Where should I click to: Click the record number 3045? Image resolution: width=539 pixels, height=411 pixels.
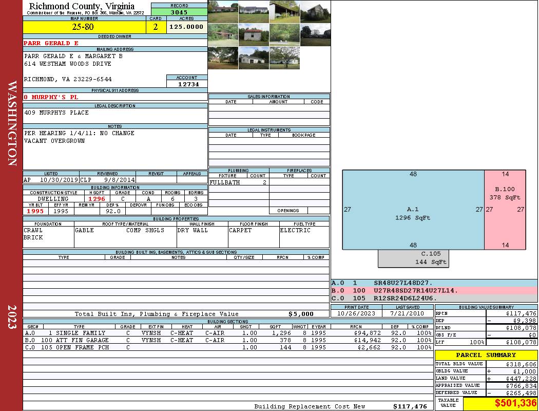[x=179, y=12]
